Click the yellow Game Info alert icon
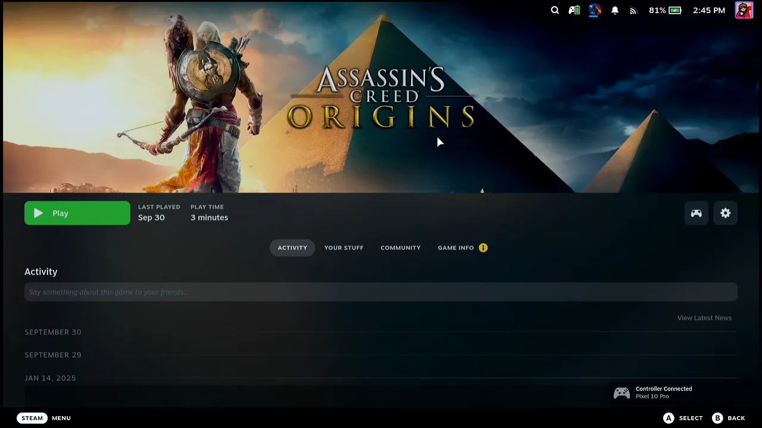Viewport: 762px width, 428px height. pos(483,247)
